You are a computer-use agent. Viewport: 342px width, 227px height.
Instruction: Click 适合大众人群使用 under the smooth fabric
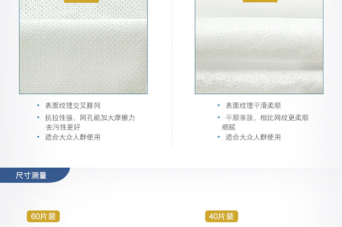tap(253, 137)
